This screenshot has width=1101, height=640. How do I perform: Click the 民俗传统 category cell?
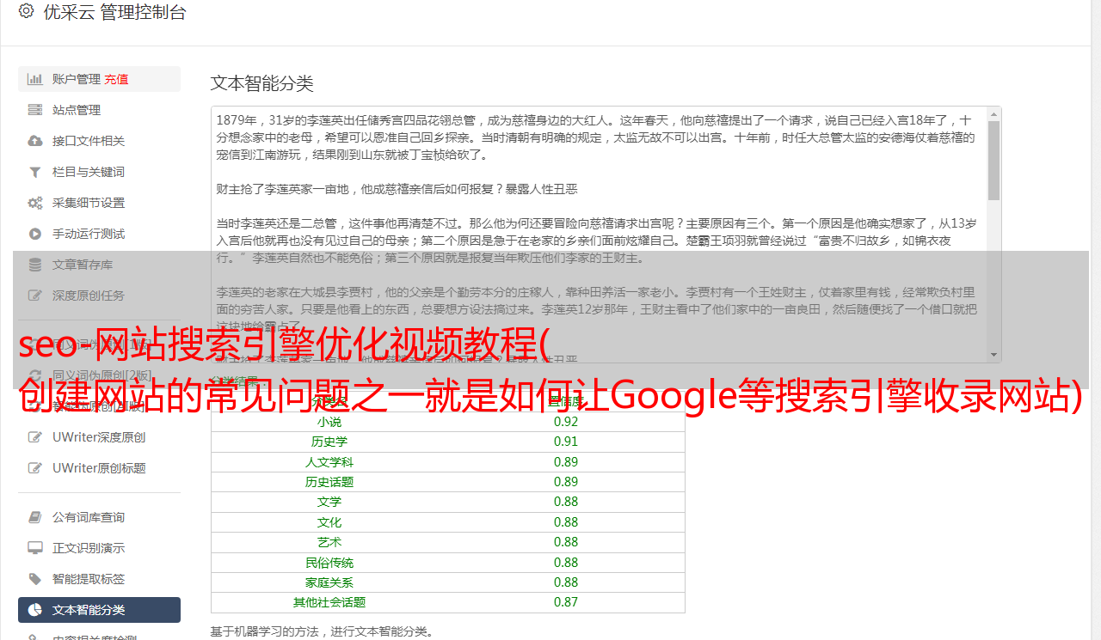329,563
